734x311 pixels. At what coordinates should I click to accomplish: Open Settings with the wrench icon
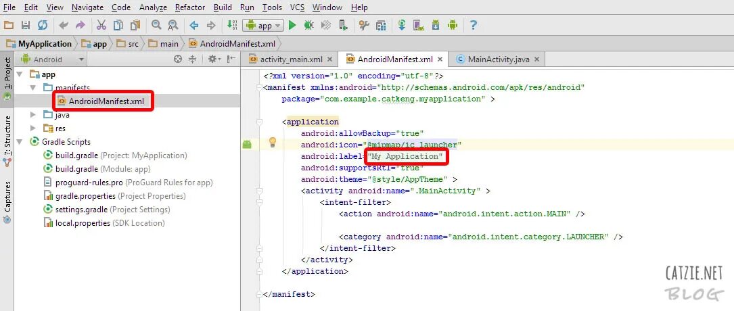point(364,25)
